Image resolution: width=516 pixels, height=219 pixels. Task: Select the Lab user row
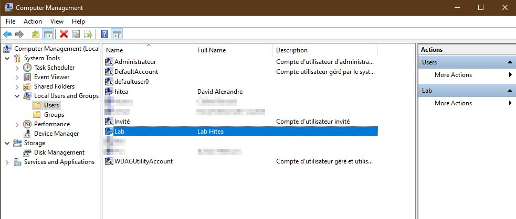point(240,132)
